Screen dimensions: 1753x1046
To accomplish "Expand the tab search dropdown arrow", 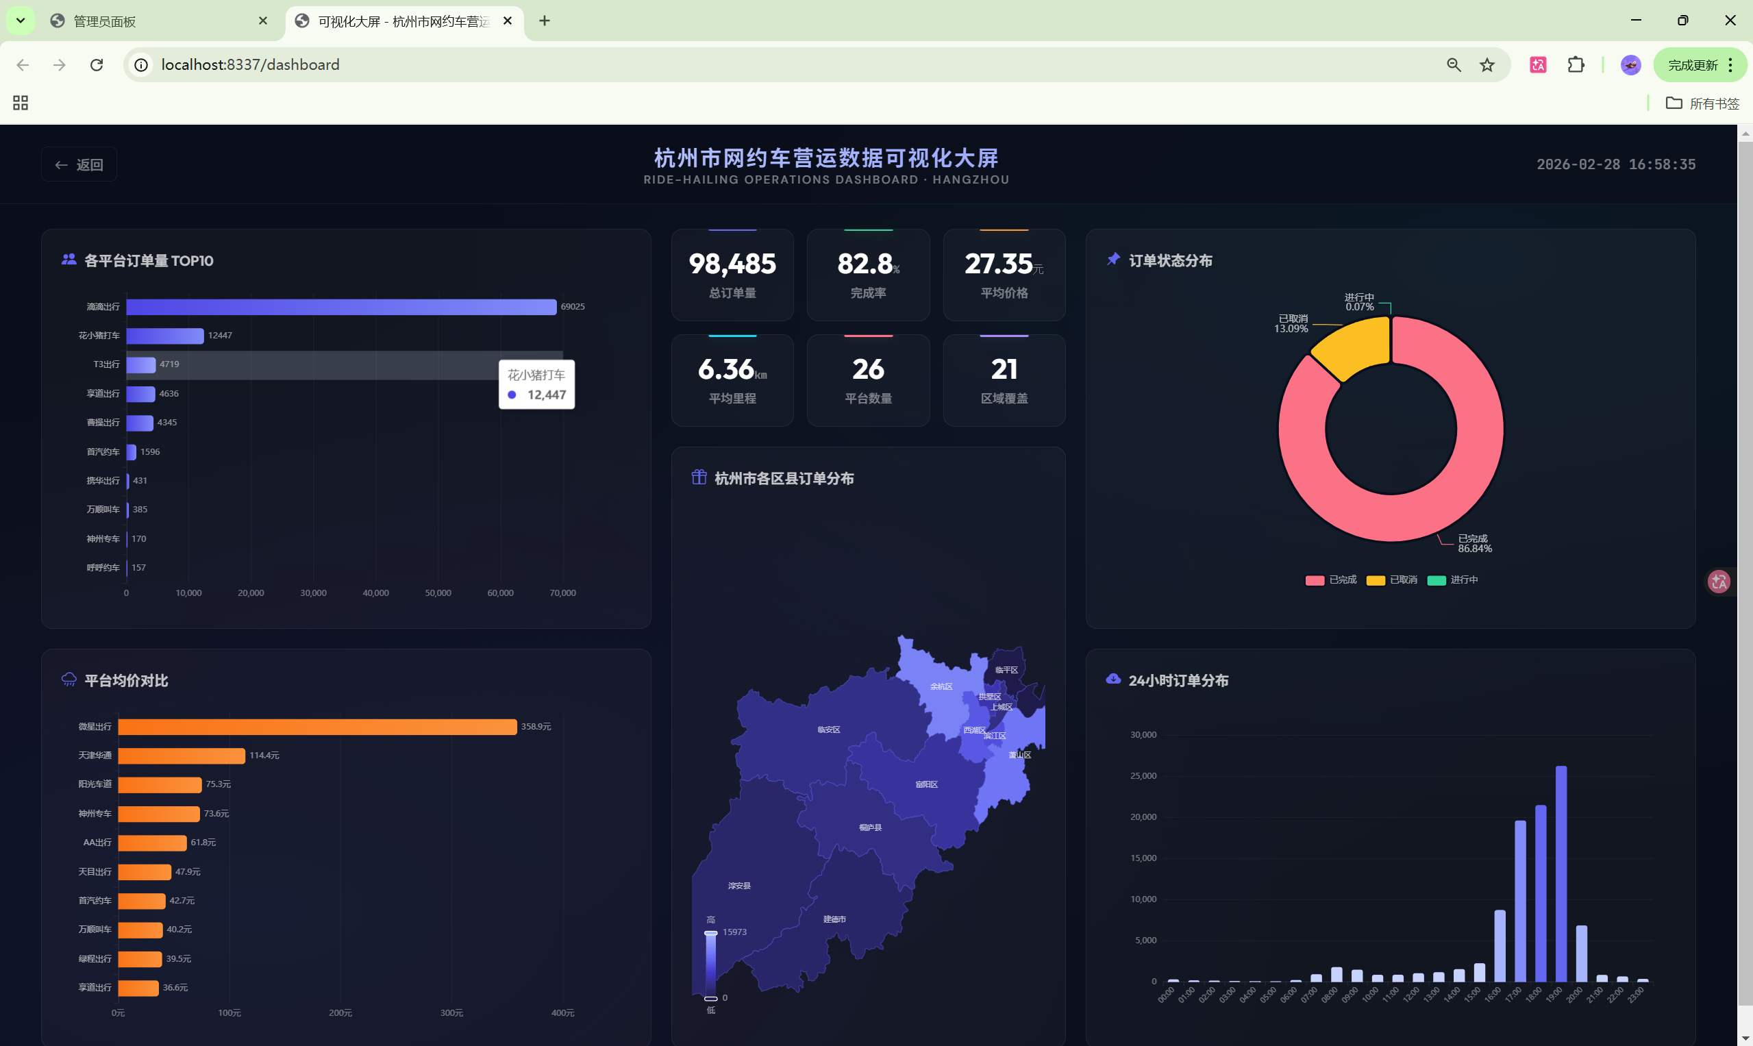I will point(21,21).
